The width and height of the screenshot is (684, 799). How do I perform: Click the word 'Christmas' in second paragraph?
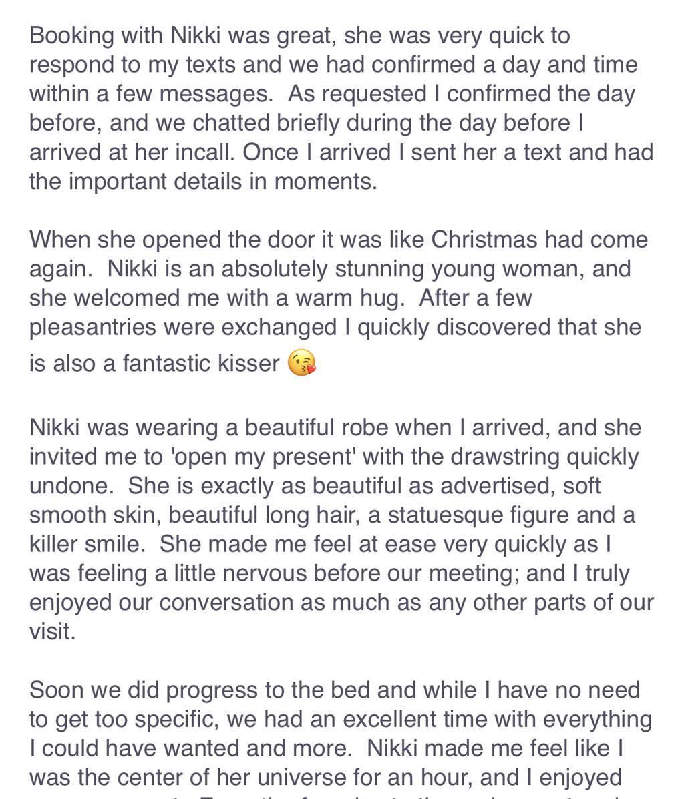pos(484,240)
